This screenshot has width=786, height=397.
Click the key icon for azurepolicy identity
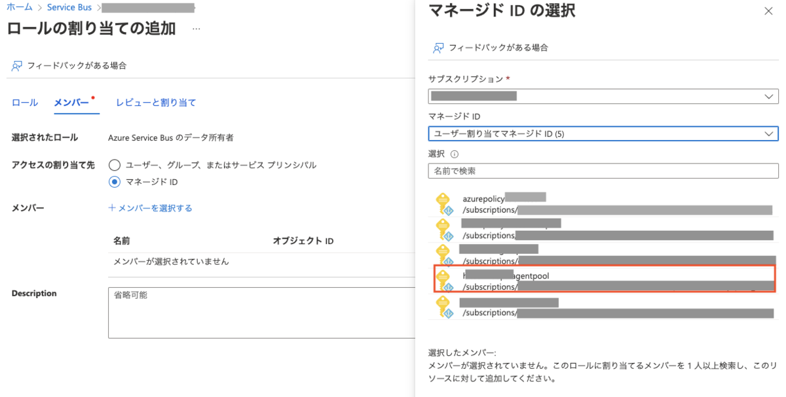(445, 203)
